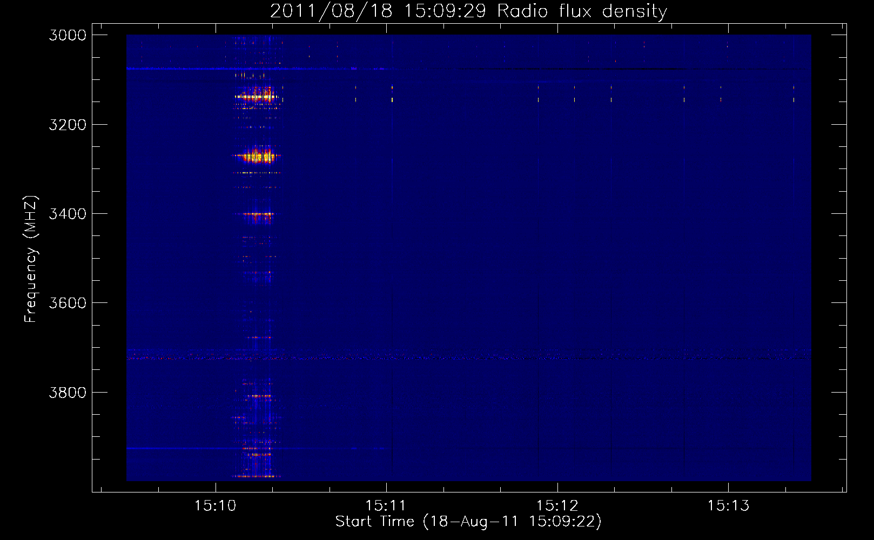Click the '3600' frequency axis label

pos(68,303)
